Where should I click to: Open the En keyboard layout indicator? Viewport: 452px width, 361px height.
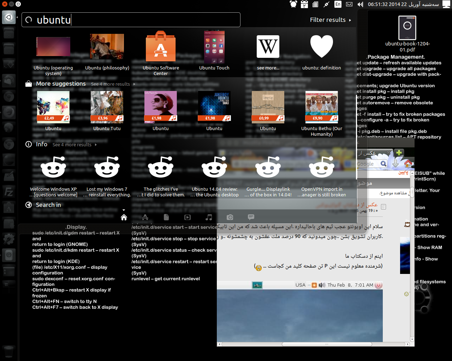point(338,4)
